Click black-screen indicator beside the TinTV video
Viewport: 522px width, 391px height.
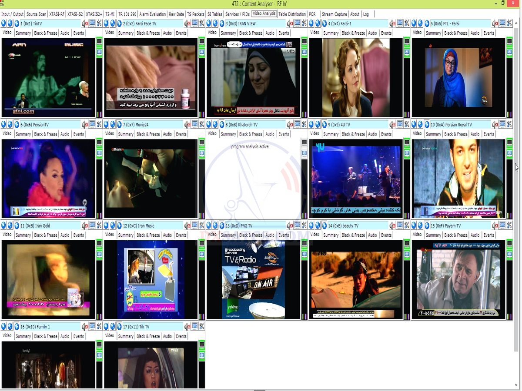pyautogui.click(x=99, y=42)
